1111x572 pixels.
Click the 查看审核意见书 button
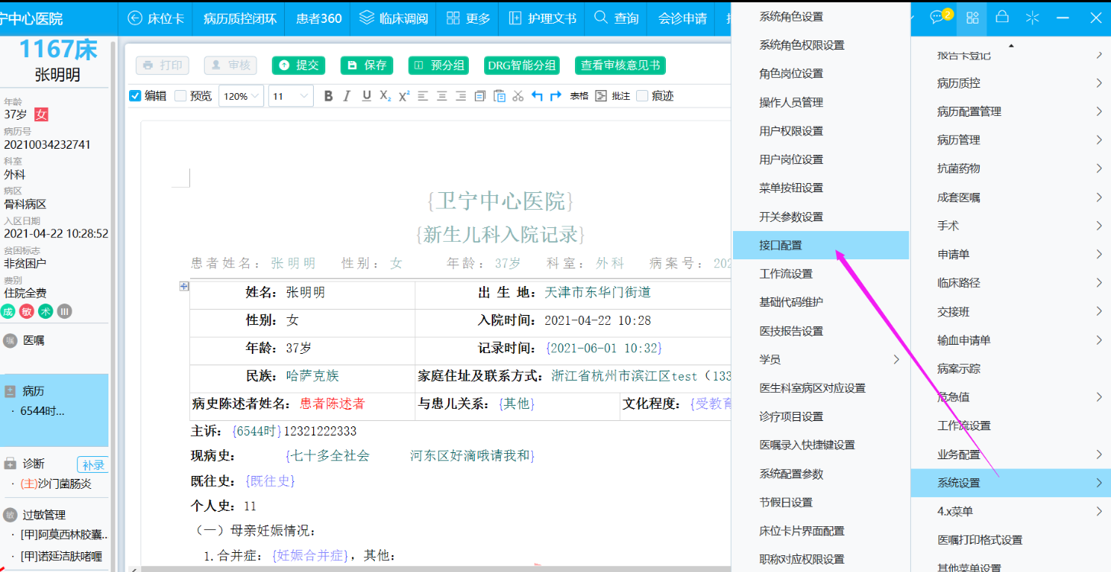coord(620,66)
